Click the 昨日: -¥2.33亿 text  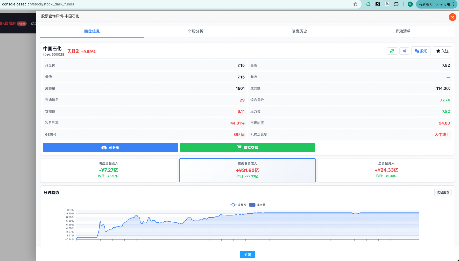(248, 176)
